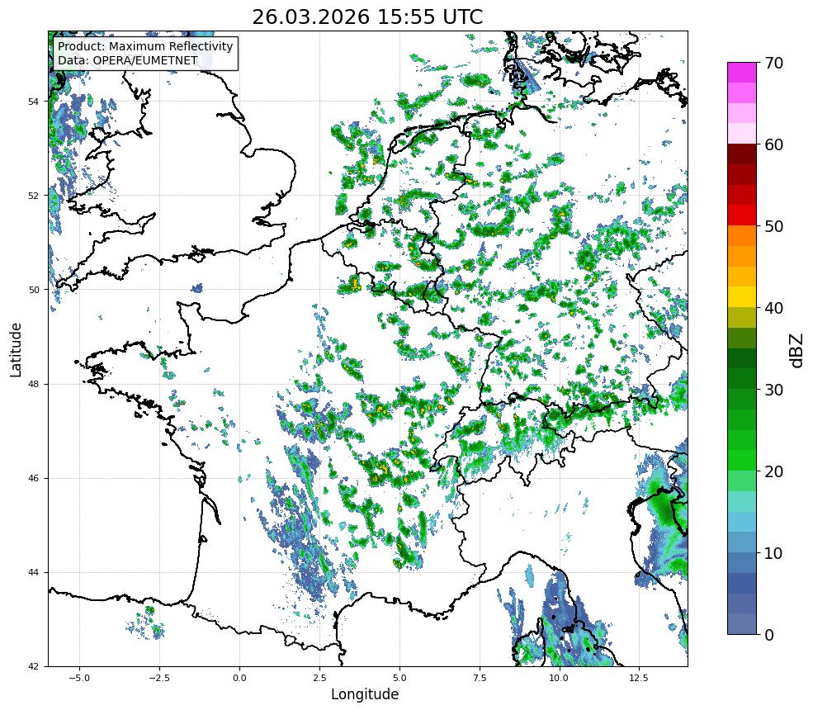Click the dark red colorbar segment below 60

(x=742, y=154)
